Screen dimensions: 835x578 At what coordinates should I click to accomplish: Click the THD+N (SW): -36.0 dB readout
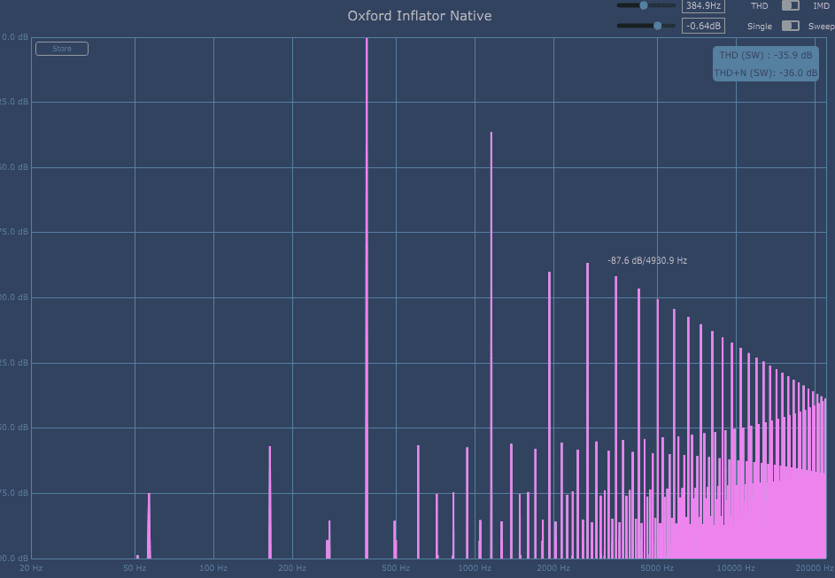coord(766,73)
